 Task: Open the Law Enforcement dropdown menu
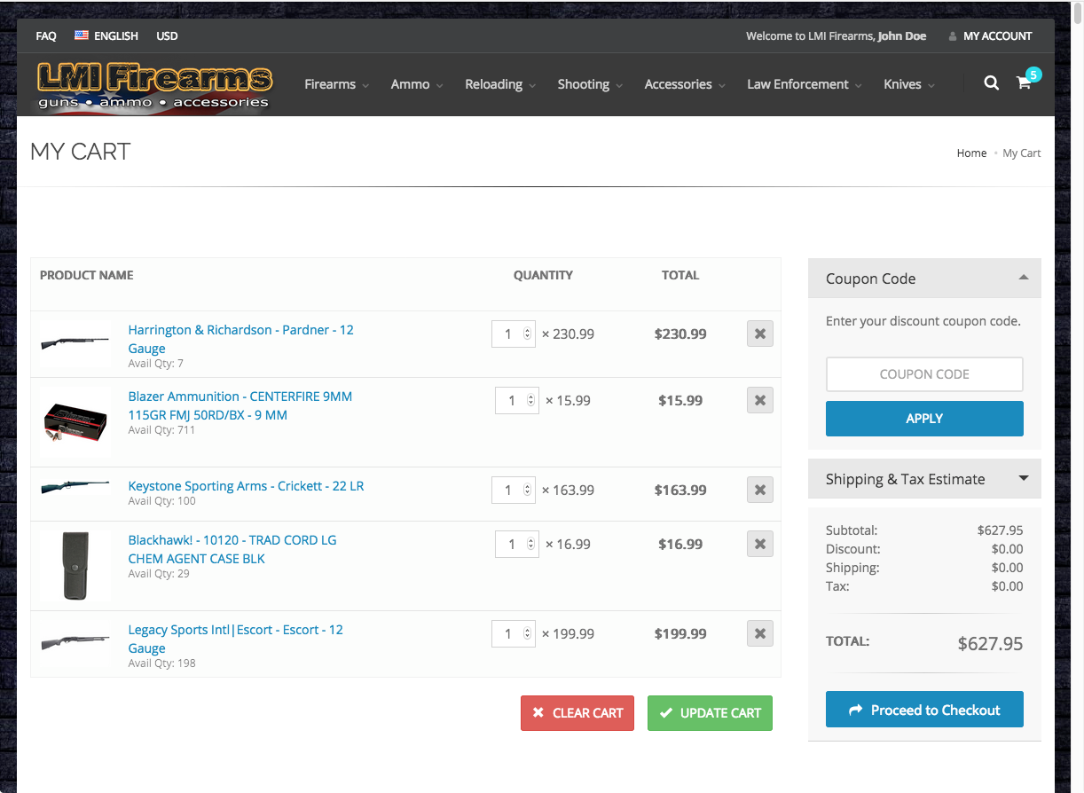(x=805, y=84)
